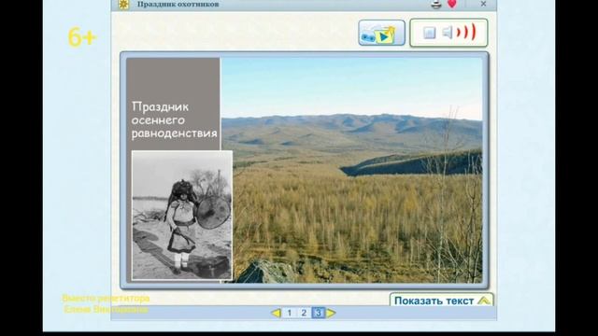Open the media folder play icon
This screenshot has width=598, height=336.
pos(381,34)
